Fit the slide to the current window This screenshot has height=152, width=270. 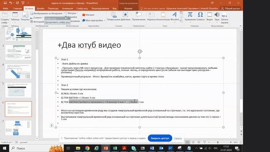241,142
